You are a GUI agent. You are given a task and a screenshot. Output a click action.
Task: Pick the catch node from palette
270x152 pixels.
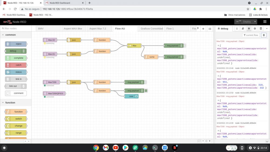click(16, 65)
